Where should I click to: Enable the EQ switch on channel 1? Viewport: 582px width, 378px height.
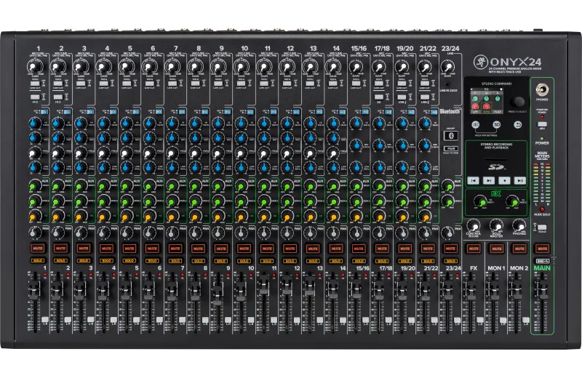tap(44, 111)
